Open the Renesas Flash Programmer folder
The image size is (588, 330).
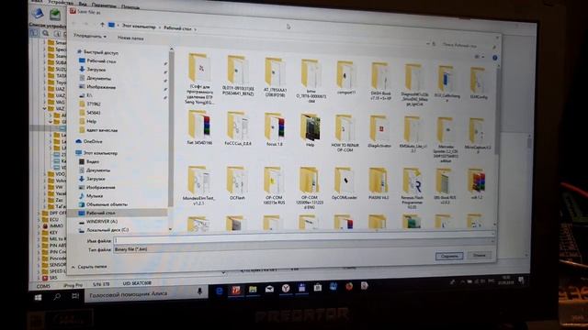click(x=412, y=188)
